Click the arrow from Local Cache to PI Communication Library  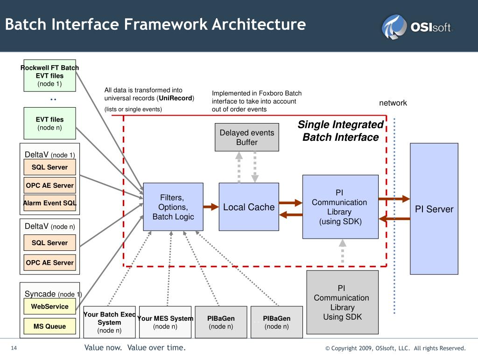click(x=290, y=203)
